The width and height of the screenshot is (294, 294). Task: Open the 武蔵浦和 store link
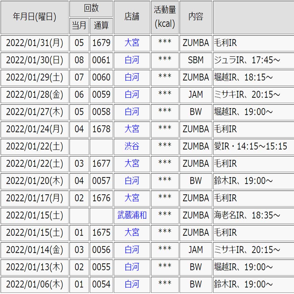[132, 215]
